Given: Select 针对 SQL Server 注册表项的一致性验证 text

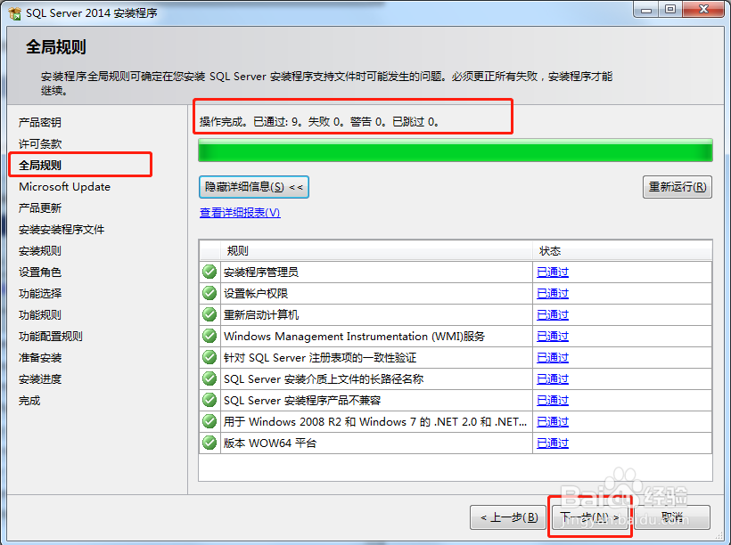Looking at the screenshot, I should pyautogui.click(x=320, y=358).
